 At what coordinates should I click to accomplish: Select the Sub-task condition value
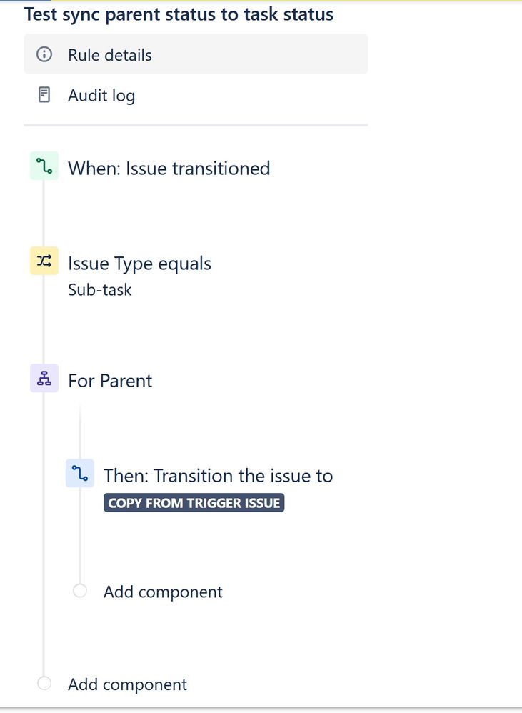99,289
